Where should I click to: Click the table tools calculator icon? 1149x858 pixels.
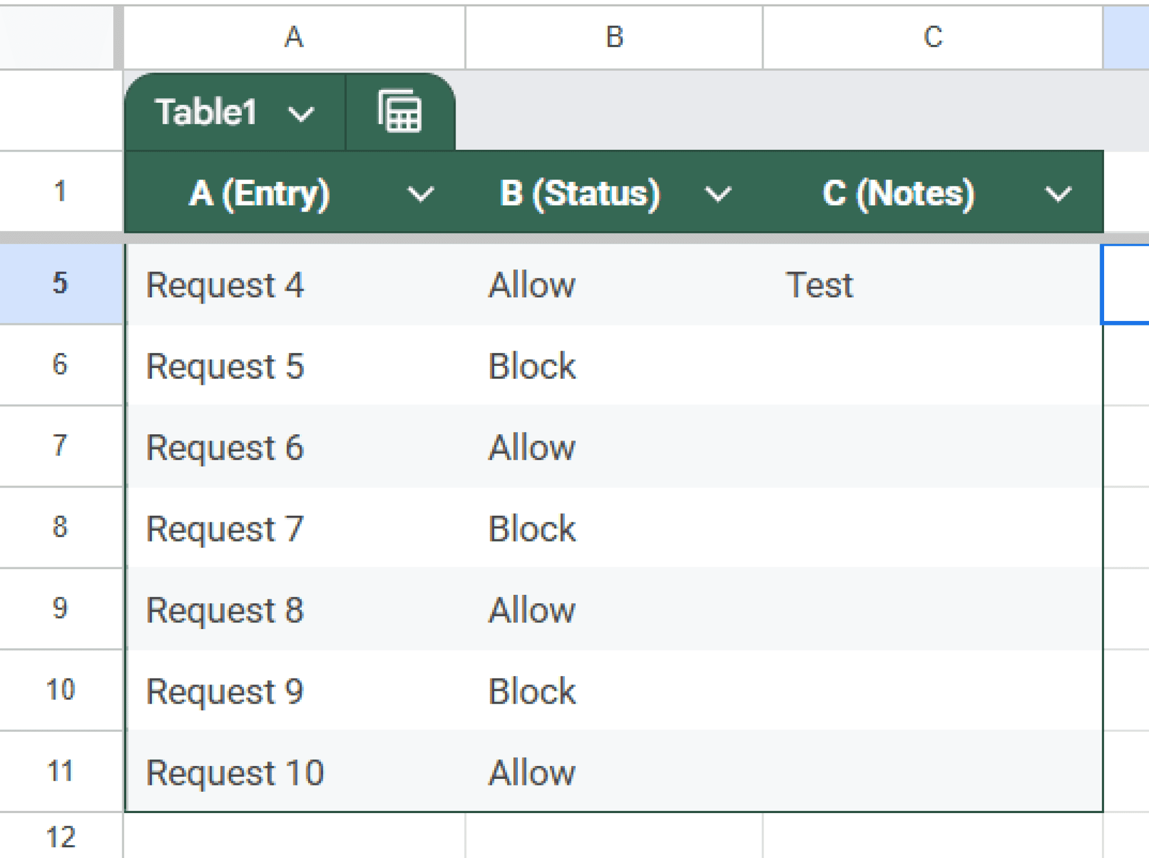[399, 112]
